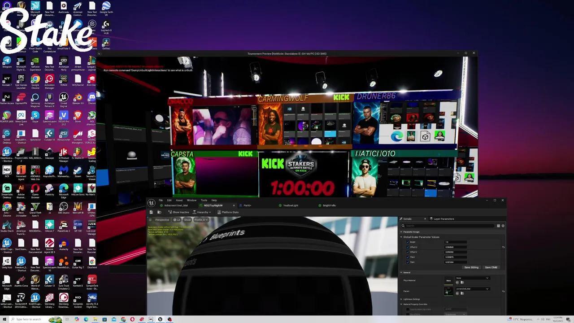Open the Audacity desktop icon

point(64,245)
